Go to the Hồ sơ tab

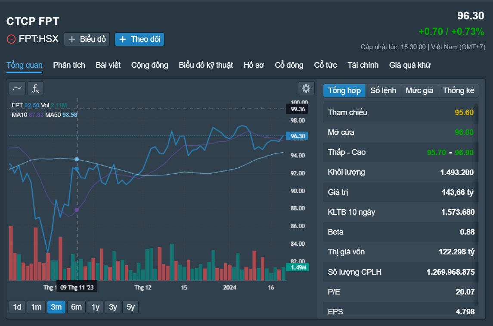point(254,65)
